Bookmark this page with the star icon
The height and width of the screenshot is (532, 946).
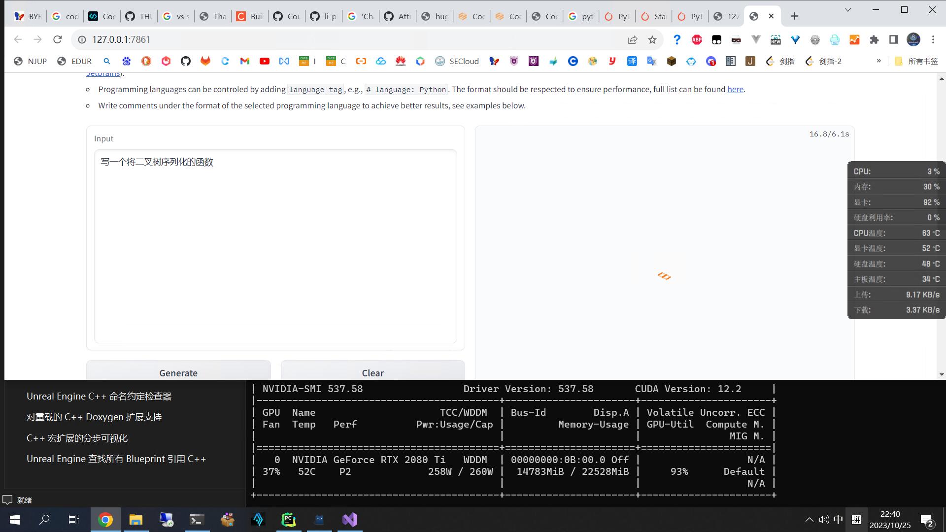(652, 40)
